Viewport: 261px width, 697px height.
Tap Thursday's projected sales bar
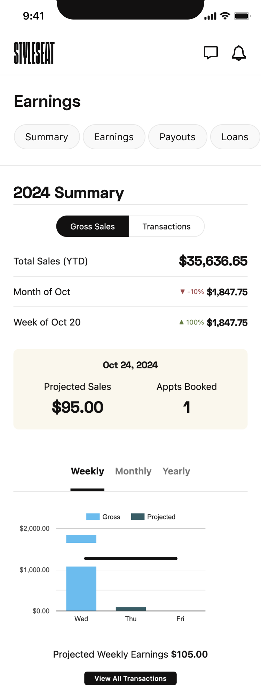131,609
